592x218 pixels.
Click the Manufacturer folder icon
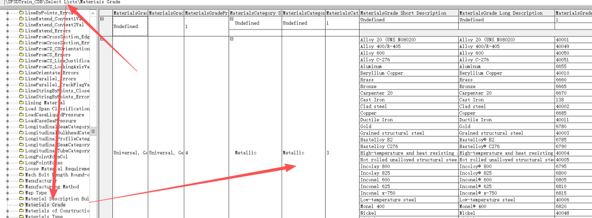coord(21,181)
